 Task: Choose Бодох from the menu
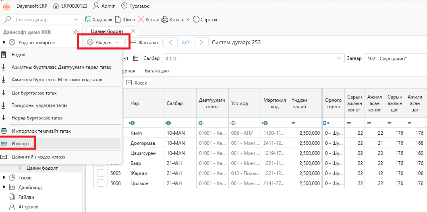pos(60,55)
